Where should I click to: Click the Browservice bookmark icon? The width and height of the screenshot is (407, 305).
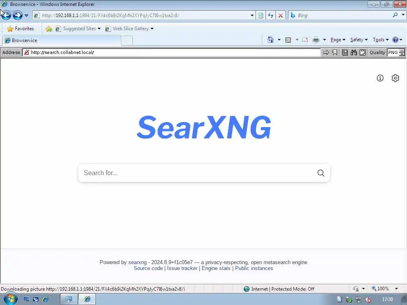pos(335,52)
